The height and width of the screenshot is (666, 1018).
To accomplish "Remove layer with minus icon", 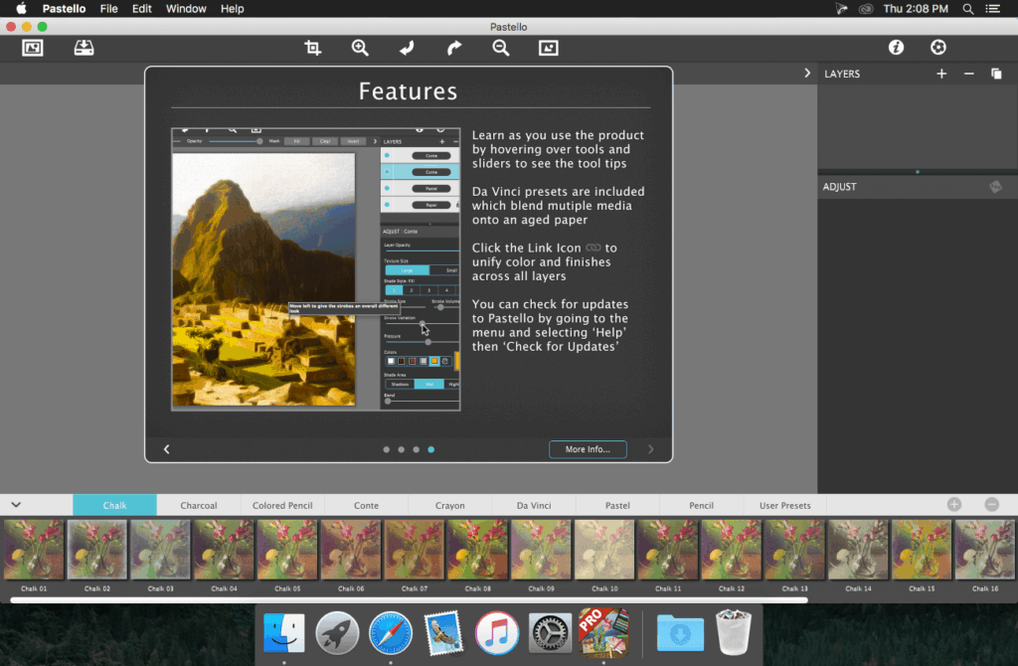I will click(968, 74).
